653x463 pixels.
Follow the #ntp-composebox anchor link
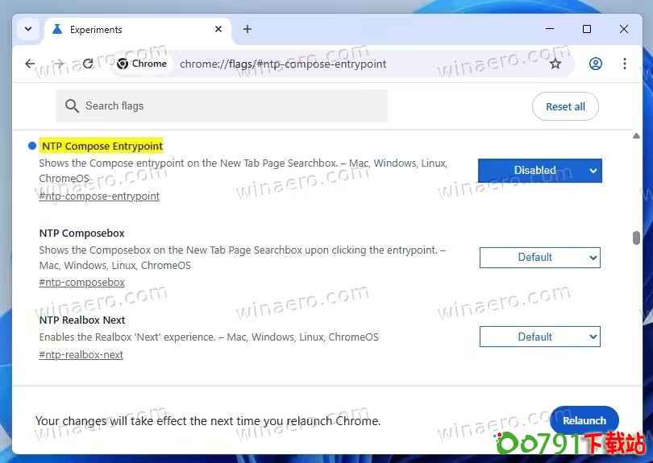point(81,282)
